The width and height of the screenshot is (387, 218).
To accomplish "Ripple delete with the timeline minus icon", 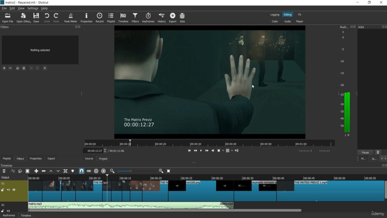I will pyautogui.click(x=44, y=171).
